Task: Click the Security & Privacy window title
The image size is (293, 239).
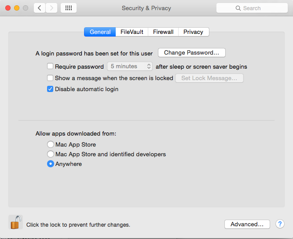Action: (146, 8)
